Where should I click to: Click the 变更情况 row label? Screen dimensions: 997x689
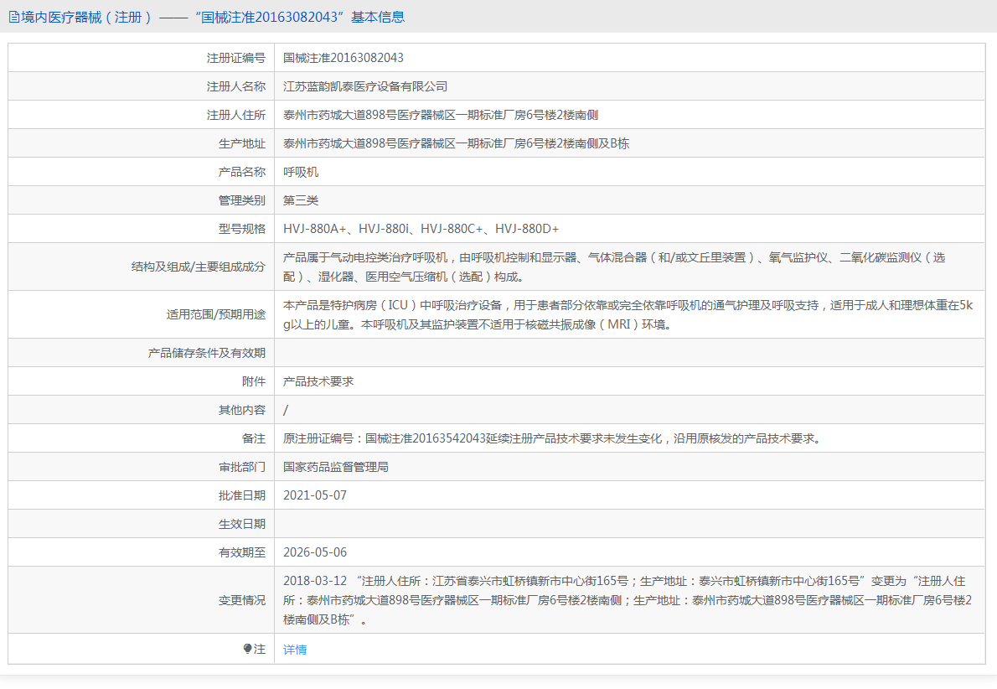coord(241,600)
